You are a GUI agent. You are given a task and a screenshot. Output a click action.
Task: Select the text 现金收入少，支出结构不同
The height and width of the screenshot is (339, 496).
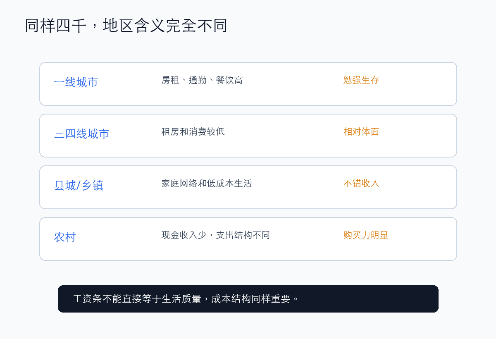[216, 235]
